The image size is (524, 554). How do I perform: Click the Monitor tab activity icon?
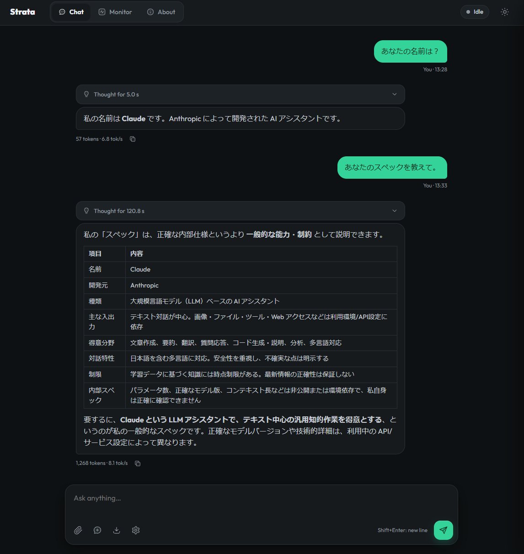tap(102, 12)
